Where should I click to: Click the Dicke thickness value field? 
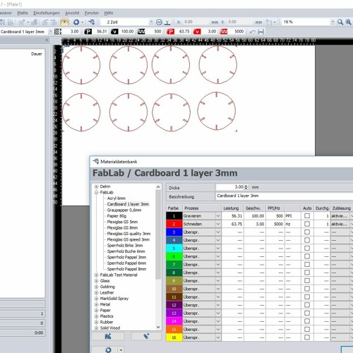point(229,187)
